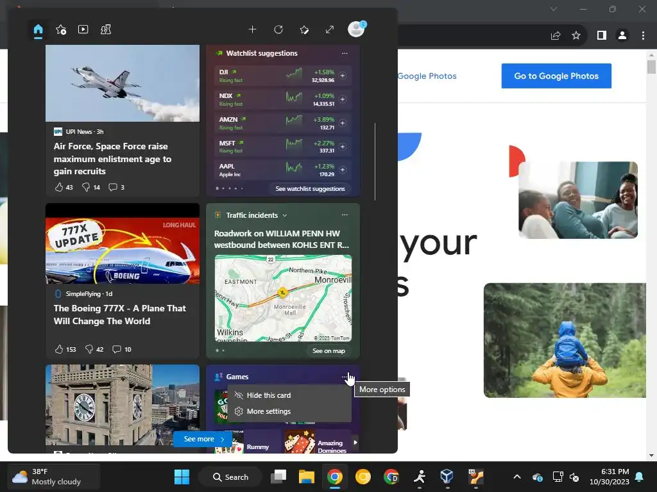Like the Air Force enlistment article
The height and width of the screenshot is (492, 657).
click(x=64, y=187)
